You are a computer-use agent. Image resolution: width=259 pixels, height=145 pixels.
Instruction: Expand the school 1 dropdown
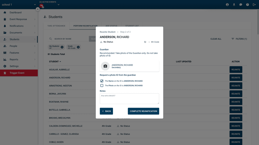tap(35, 5)
